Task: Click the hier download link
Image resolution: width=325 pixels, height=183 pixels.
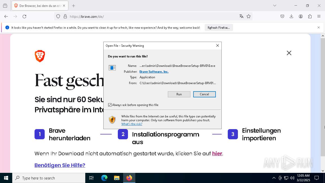Action: click(217, 154)
